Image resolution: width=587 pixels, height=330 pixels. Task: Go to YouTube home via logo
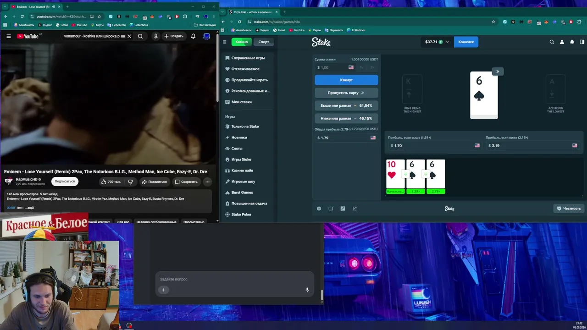[x=28, y=36]
